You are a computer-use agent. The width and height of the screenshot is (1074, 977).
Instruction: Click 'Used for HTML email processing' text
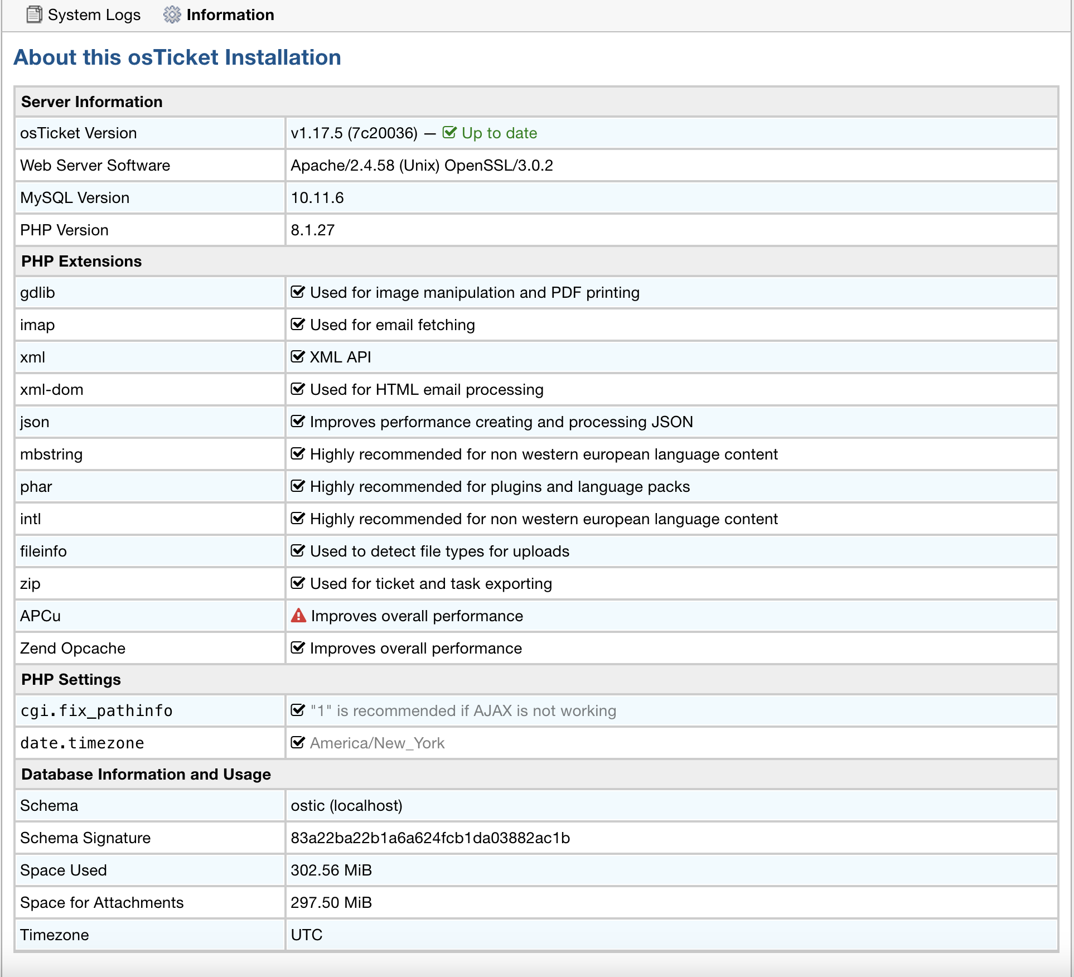pos(427,390)
